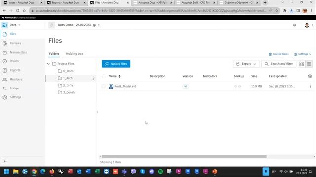The width and height of the screenshot is (316, 177).
Task: Go to Transmittals in sidebar
Action: click(x=18, y=52)
